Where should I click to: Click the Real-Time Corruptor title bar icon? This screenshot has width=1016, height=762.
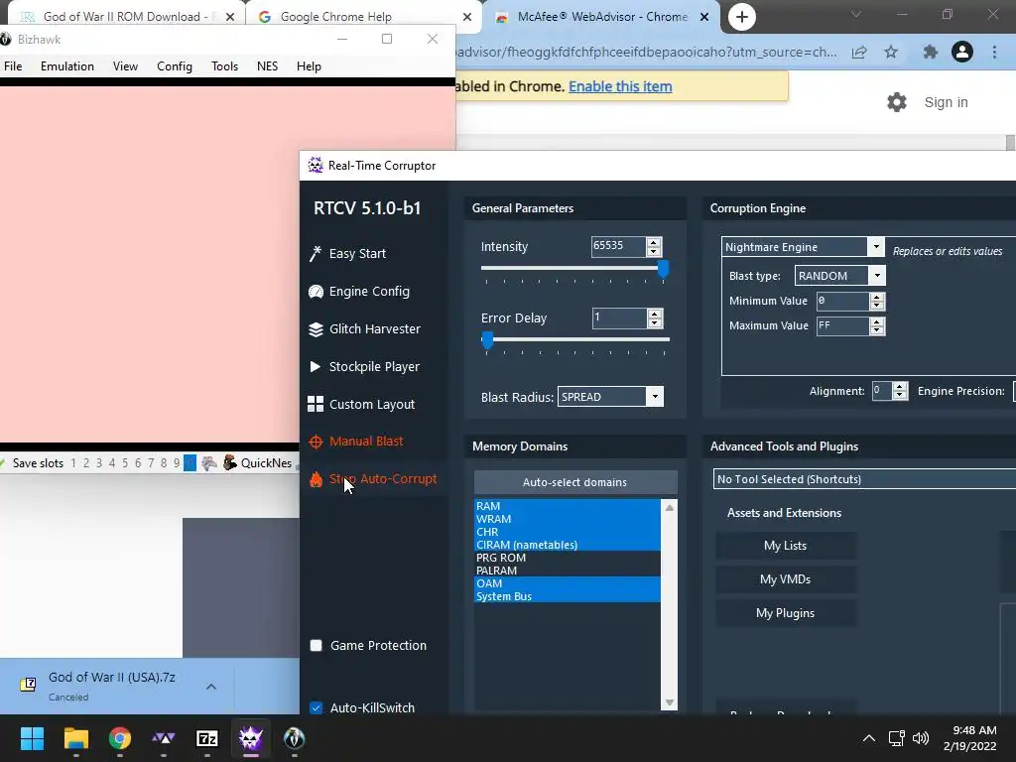tap(316, 166)
